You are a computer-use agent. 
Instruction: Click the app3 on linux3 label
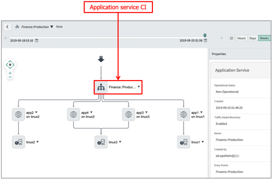click(143, 114)
